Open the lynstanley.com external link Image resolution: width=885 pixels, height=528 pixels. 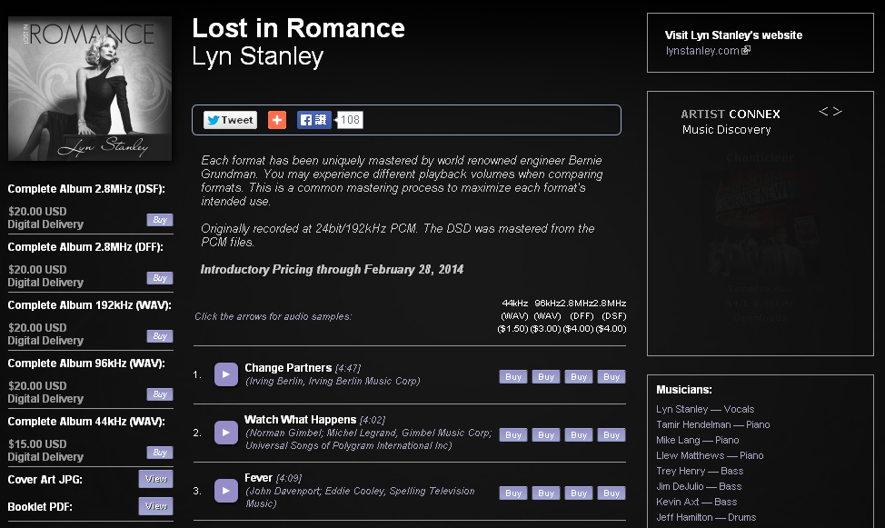pyautogui.click(x=708, y=50)
